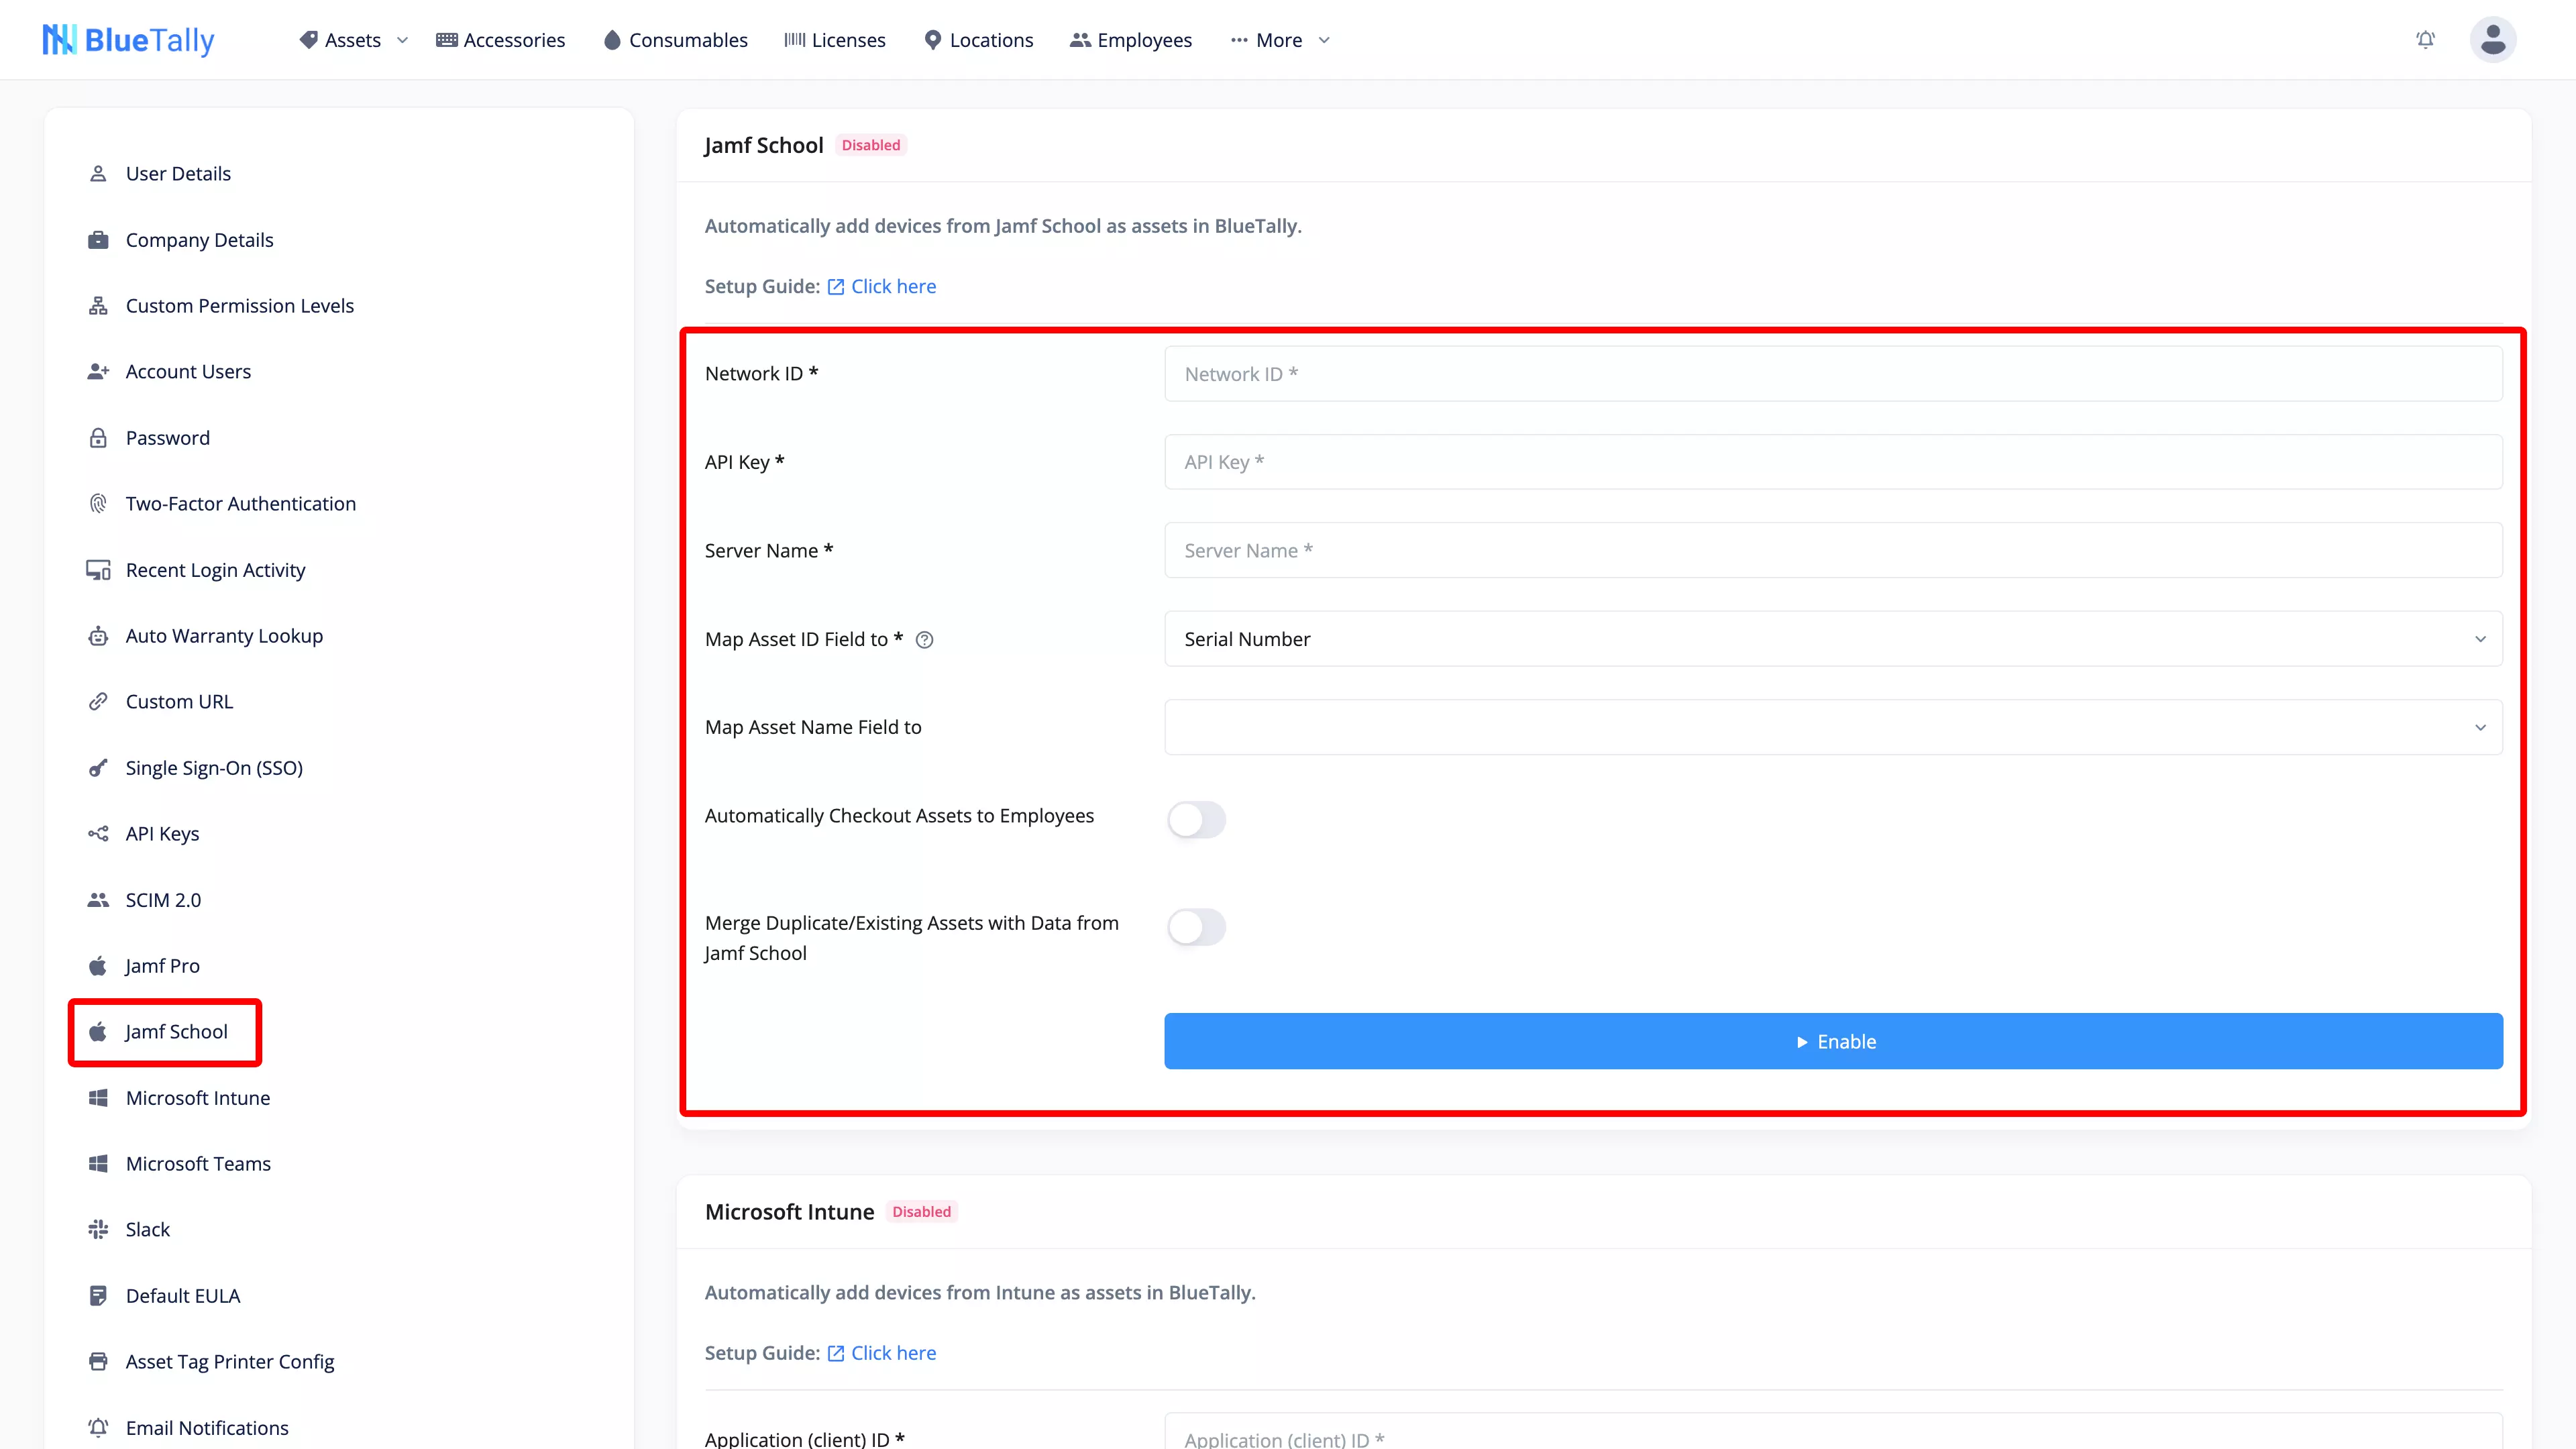Click the Jamf Pro apple icon
This screenshot has width=2576, height=1449.
(x=98, y=966)
